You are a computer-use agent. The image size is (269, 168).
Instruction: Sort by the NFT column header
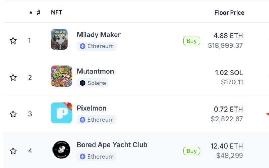(56, 12)
